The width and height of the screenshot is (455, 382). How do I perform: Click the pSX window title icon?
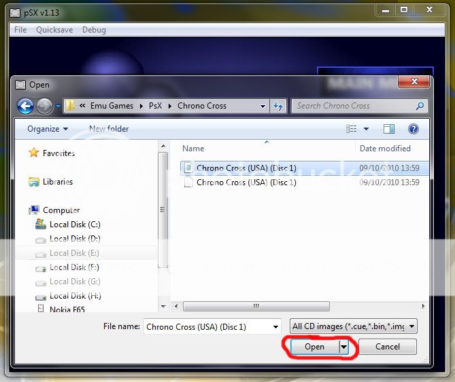point(15,12)
